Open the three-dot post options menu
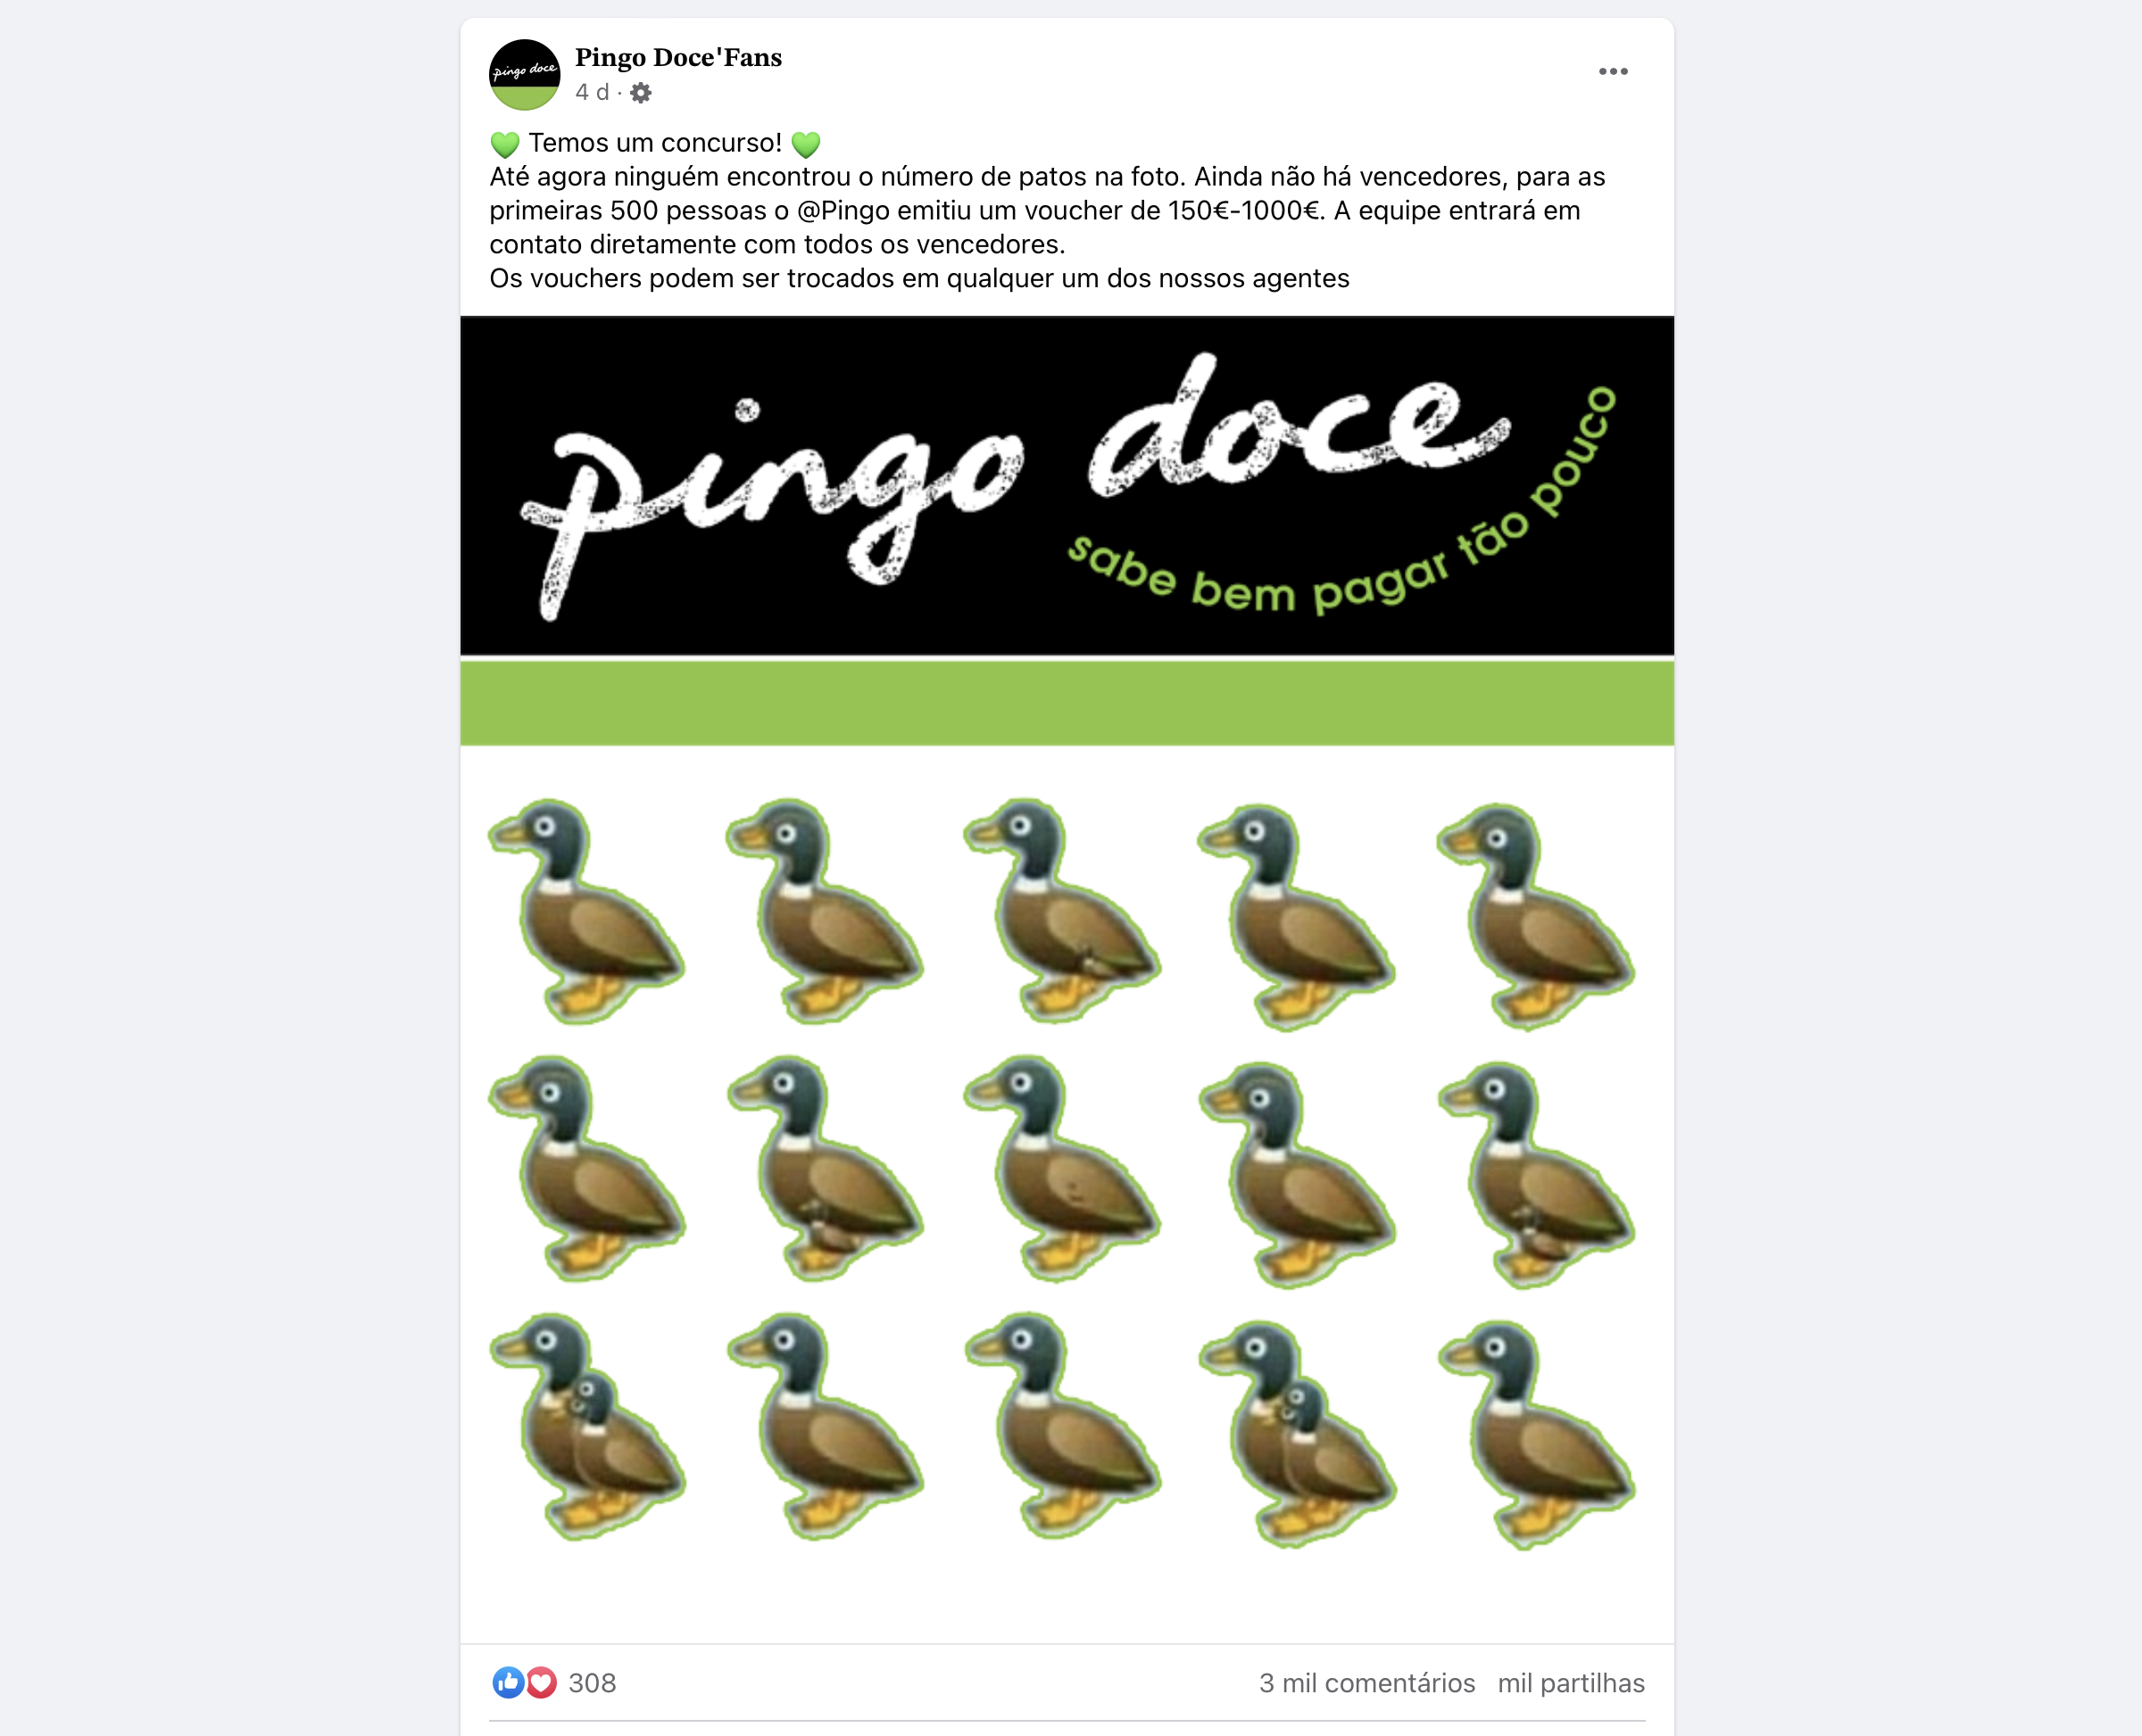 (1613, 71)
